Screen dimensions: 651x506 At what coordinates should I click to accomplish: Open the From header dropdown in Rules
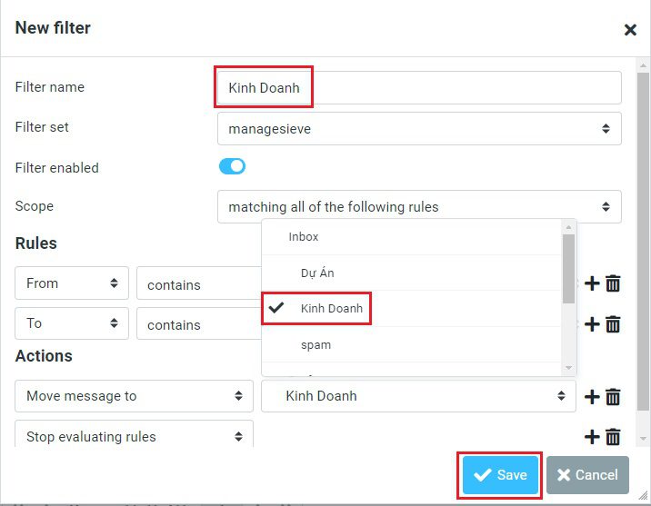tap(72, 283)
